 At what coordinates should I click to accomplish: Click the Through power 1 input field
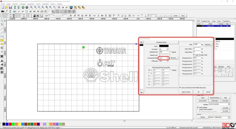point(197,58)
